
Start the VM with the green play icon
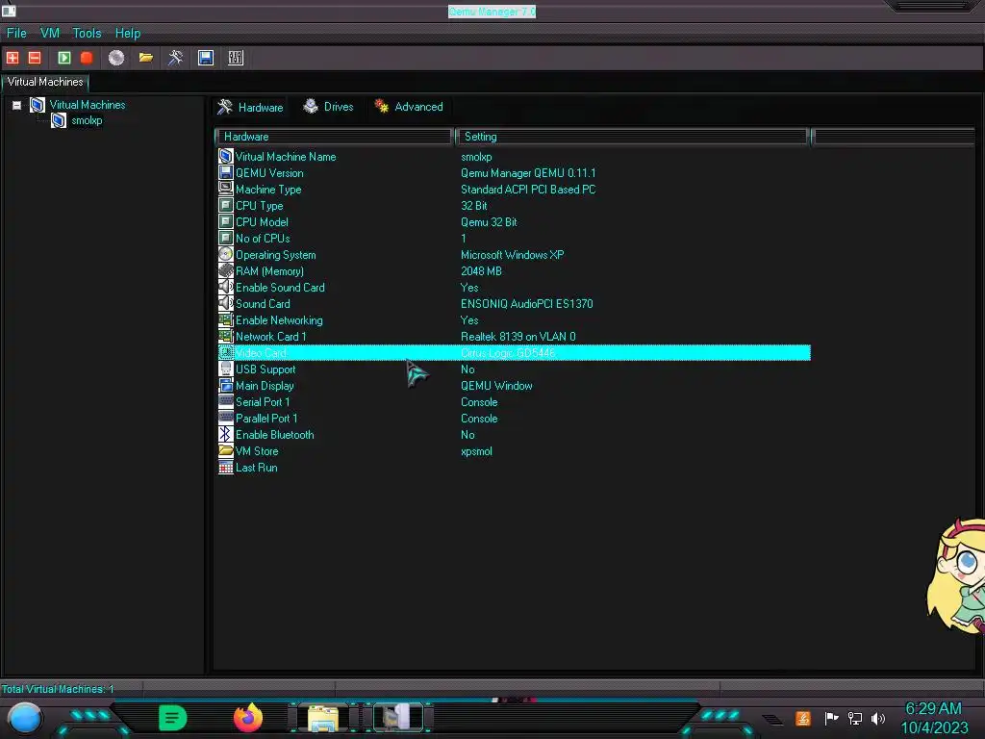pyautogui.click(x=64, y=58)
